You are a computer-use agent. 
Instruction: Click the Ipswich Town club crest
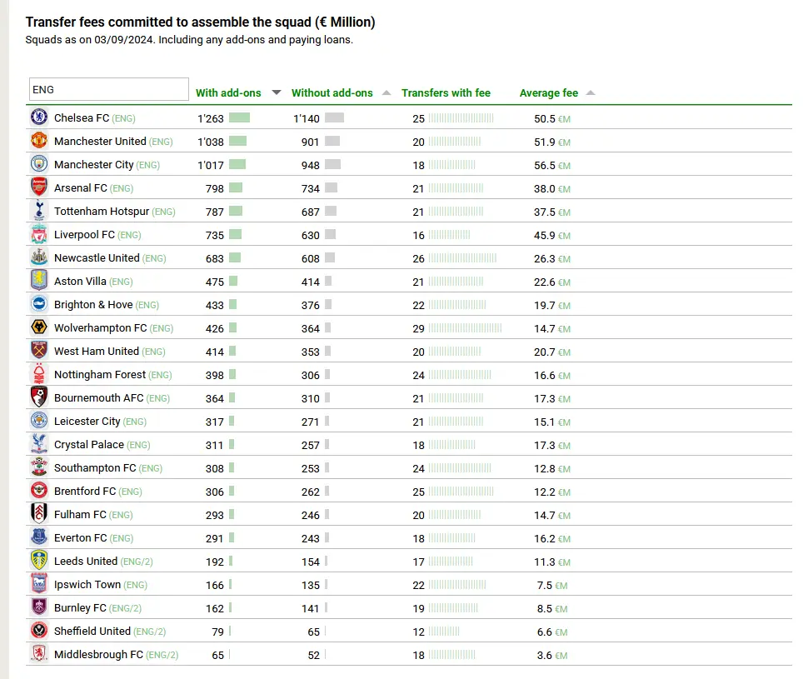point(38,583)
